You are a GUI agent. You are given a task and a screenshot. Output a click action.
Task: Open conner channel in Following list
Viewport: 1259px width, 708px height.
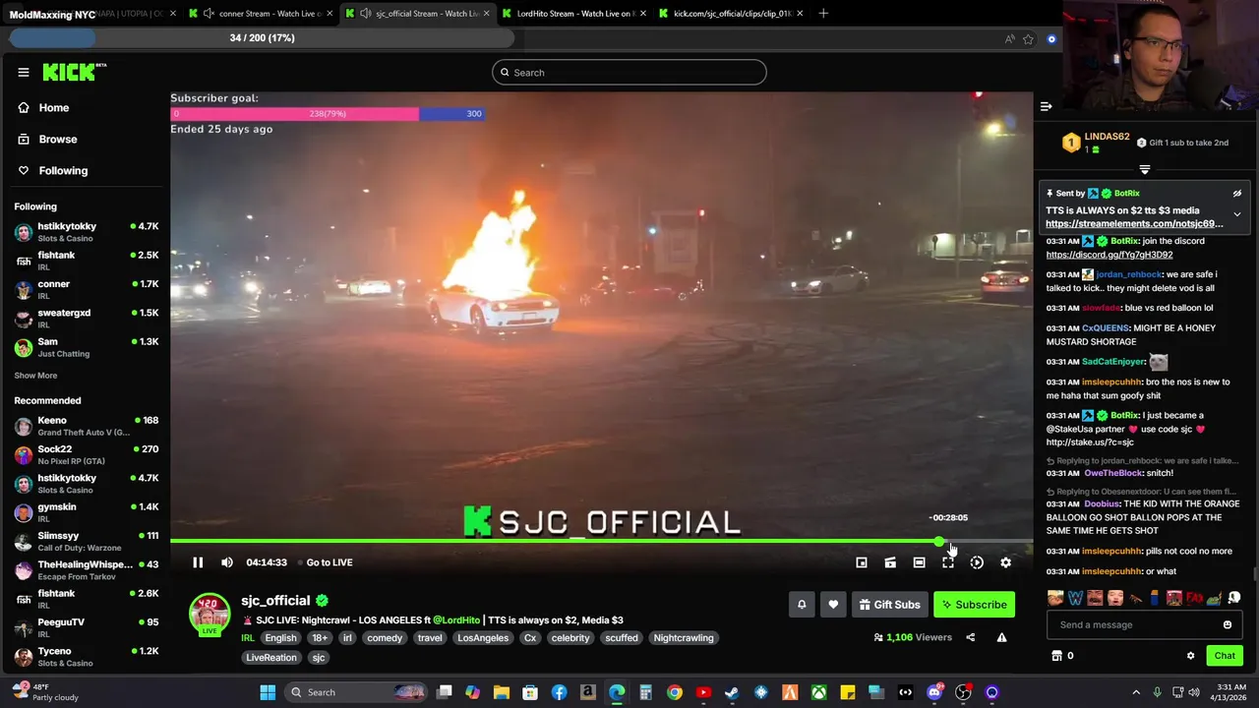coord(87,289)
